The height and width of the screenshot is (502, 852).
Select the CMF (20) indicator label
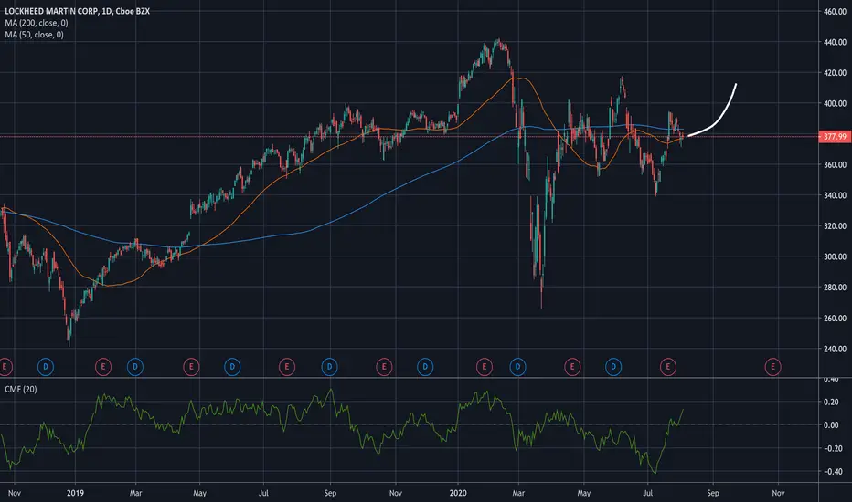21,389
